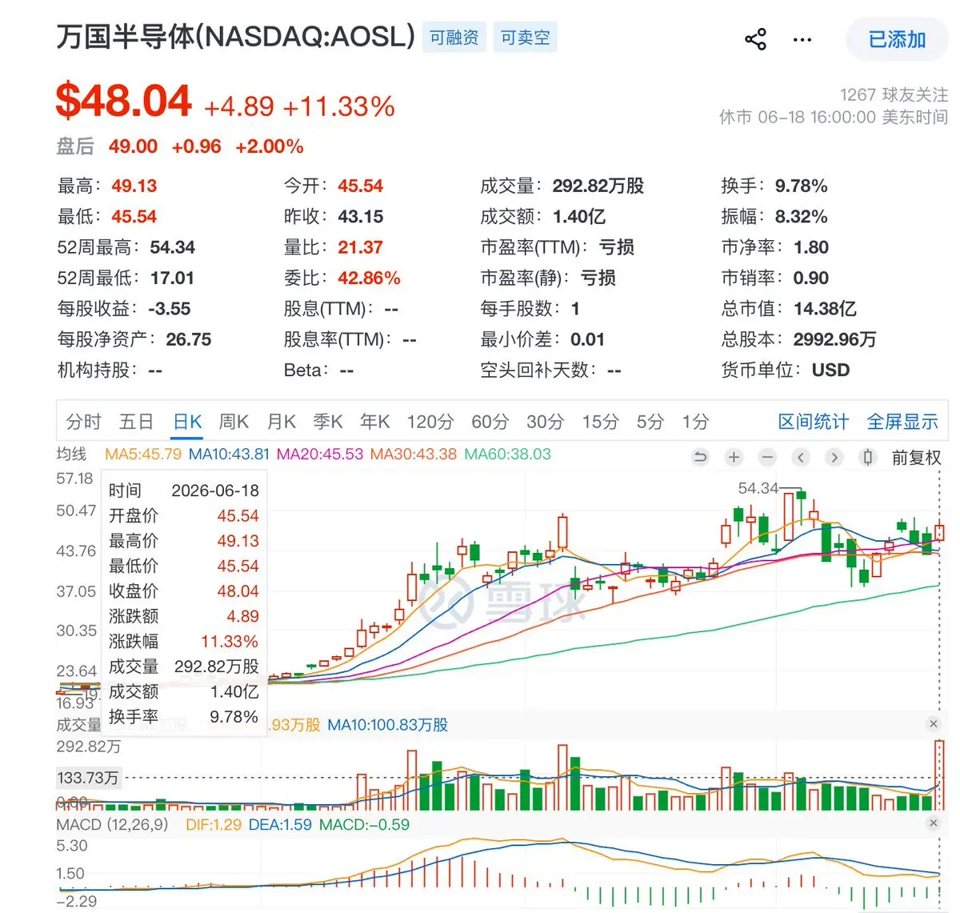Image resolution: width=960 pixels, height=913 pixels.
Task: Click the 换手 value 9.78% in stats
Action: click(801, 186)
